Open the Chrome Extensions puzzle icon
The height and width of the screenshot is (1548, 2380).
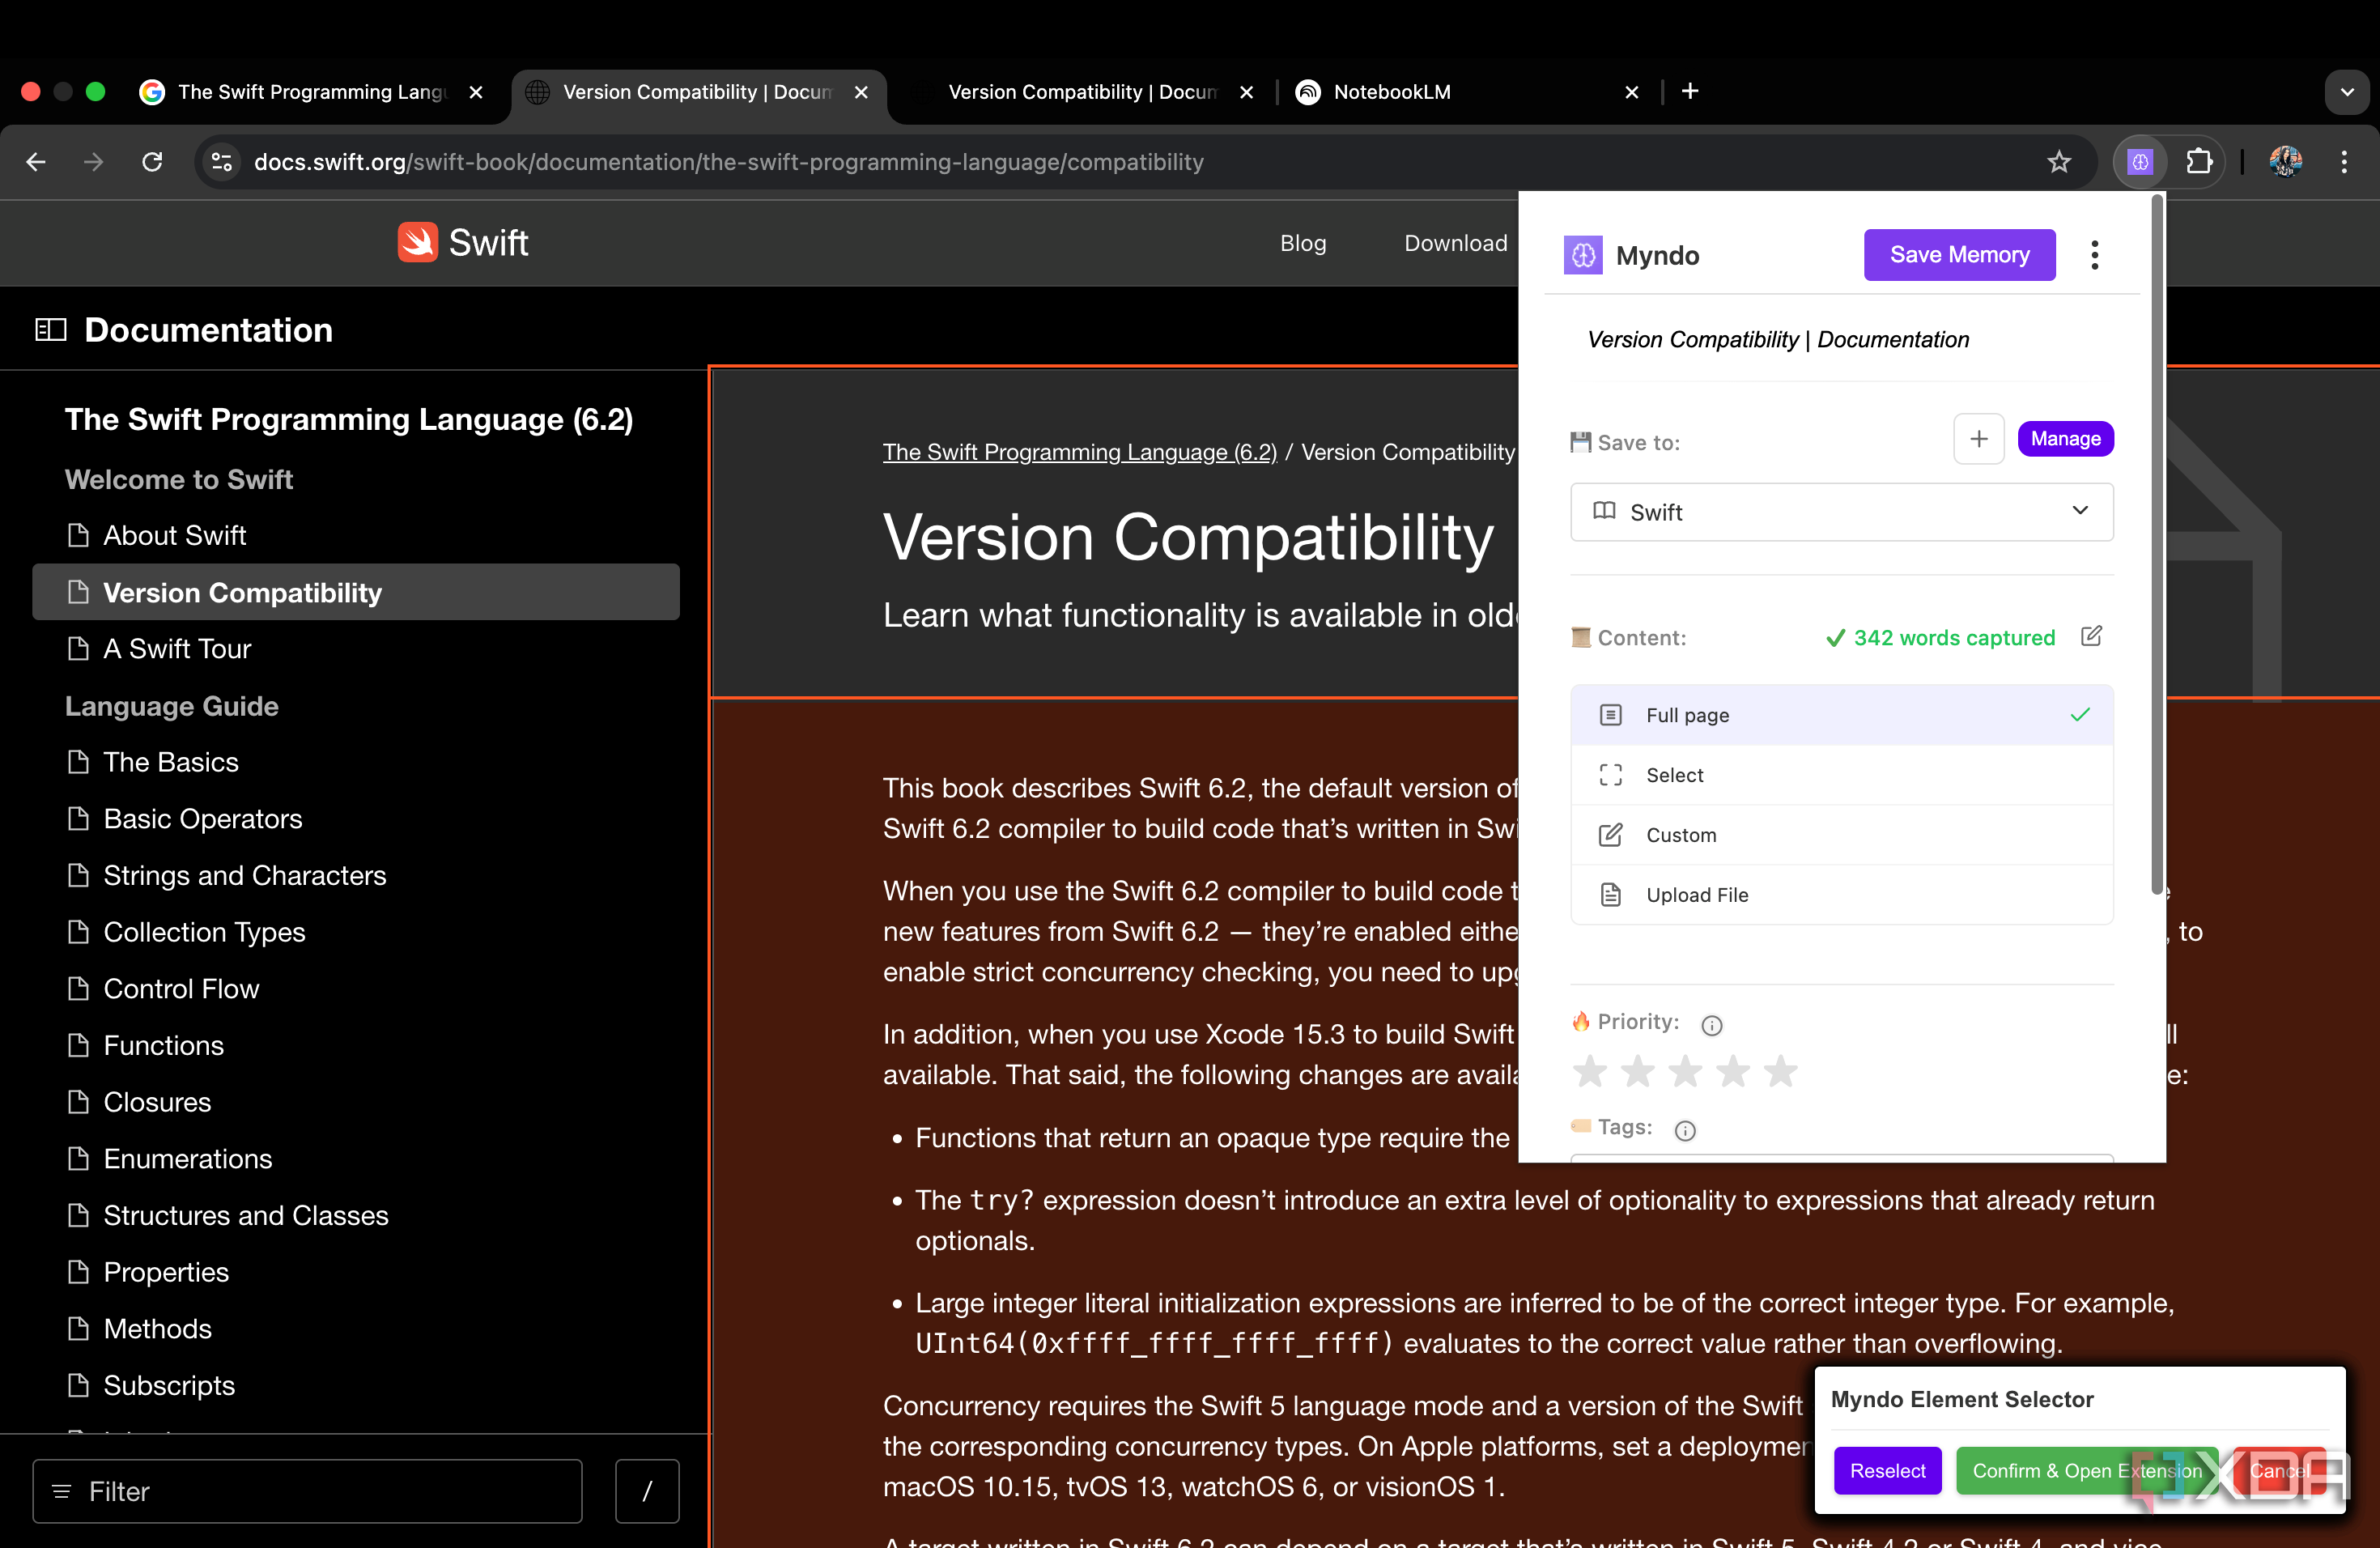pyautogui.click(x=2199, y=162)
